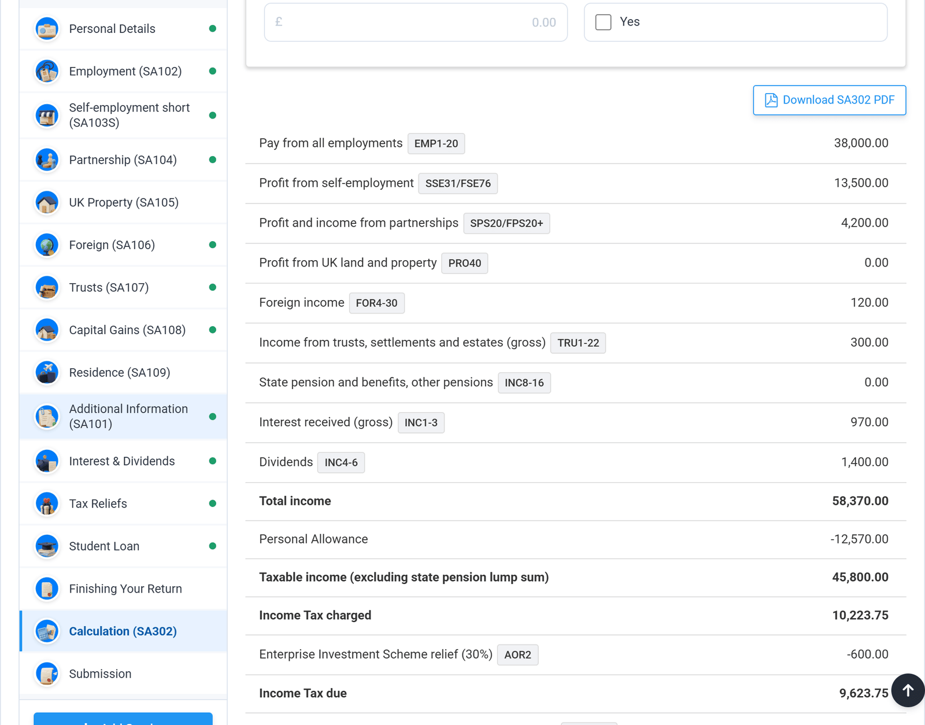Download the SA302 PDF

pyautogui.click(x=829, y=100)
